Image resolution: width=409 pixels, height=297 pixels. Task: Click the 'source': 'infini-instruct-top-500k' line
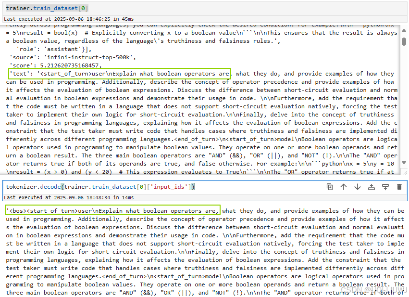point(73,57)
